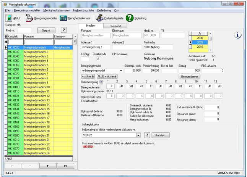
Task: Open the Beregningsmodeller menu
Action: pos(27,10)
